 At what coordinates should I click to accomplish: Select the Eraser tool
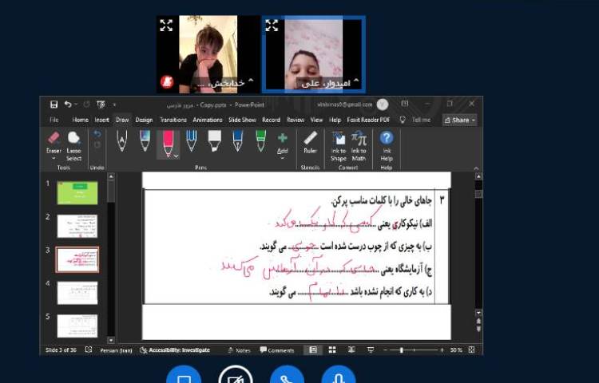click(54, 141)
